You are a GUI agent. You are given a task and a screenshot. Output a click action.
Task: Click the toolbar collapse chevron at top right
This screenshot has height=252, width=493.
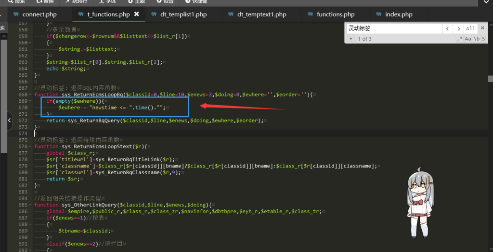[x=485, y=2]
